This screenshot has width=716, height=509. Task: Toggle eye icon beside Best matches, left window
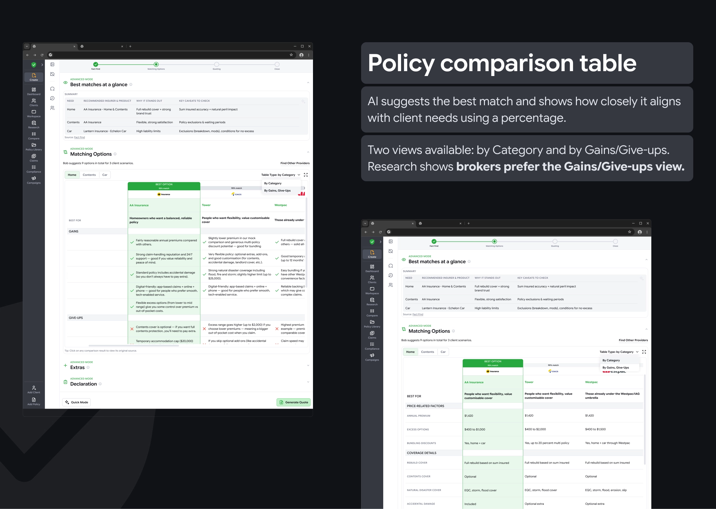point(65,83)
